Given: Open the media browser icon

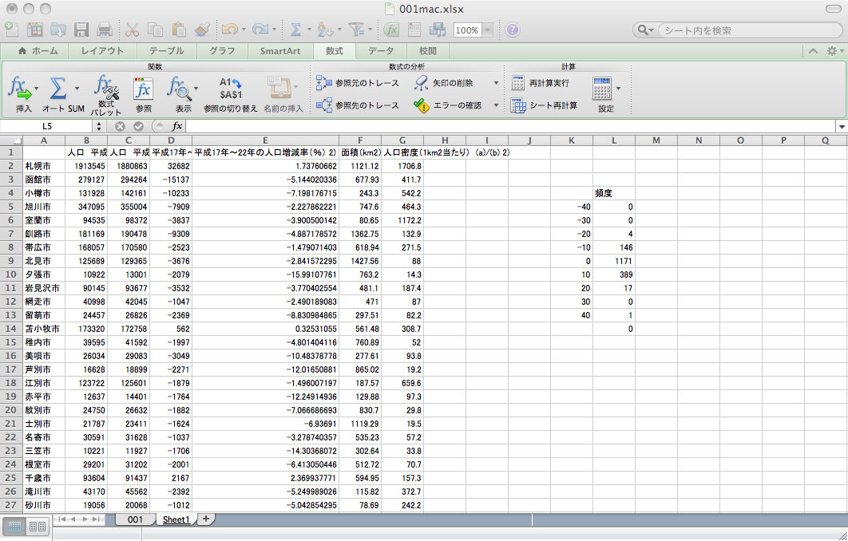Looking at the screenshot, I should 437,30.
